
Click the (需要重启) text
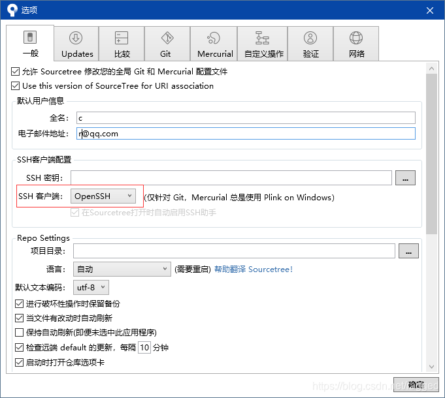[193, 269]
